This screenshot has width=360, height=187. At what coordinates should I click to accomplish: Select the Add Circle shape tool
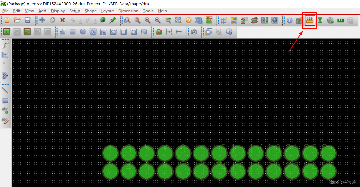83,32
